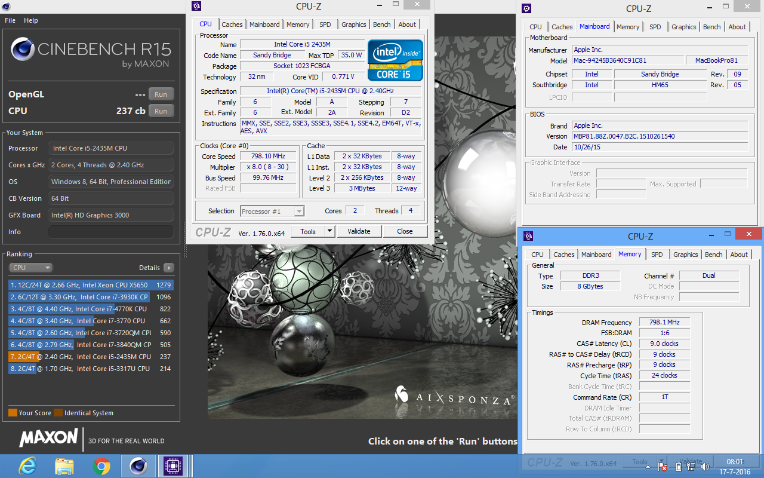Click the empty Info field in Your System
This screenshot has height=478, width=764.
[x=111, y=232]
